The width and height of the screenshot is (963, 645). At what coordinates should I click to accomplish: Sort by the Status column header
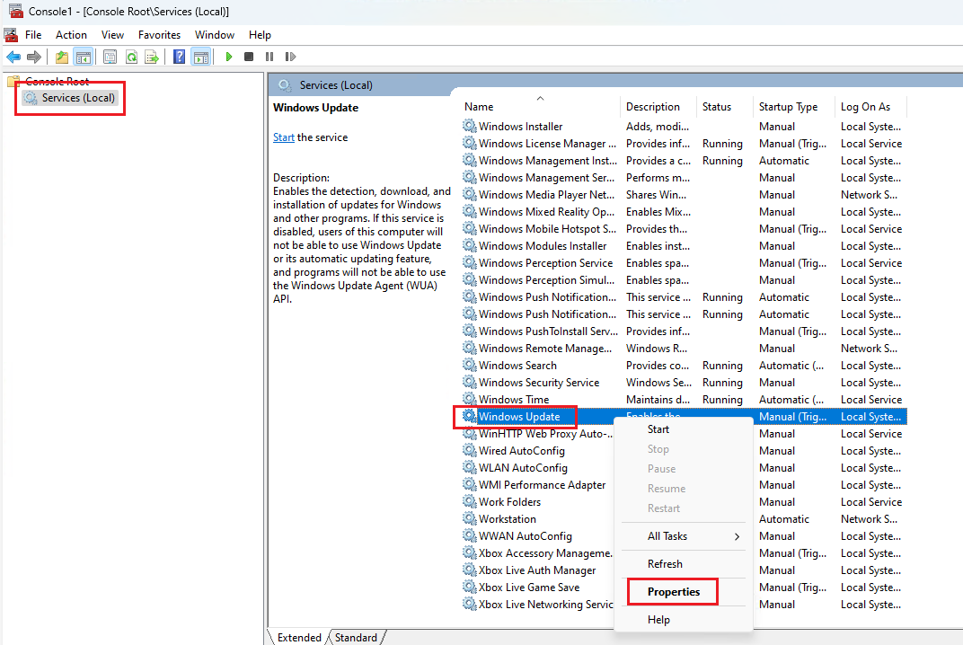(724, 106)
